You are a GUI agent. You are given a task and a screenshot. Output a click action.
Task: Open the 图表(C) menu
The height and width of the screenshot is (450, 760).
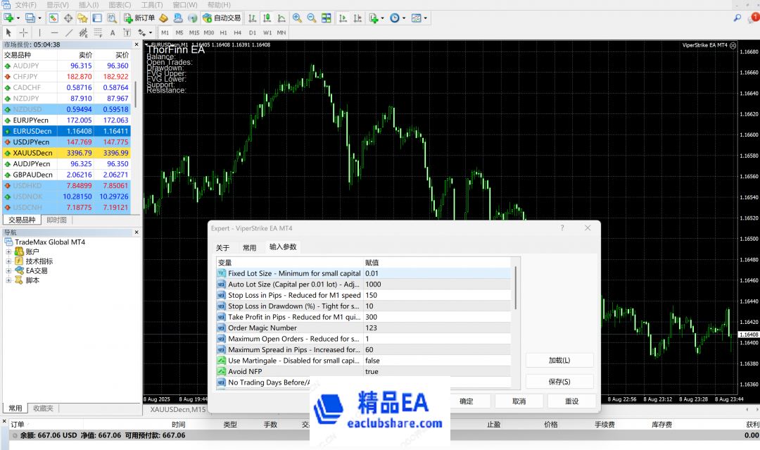pyautogui.click(x=120, y=5)
